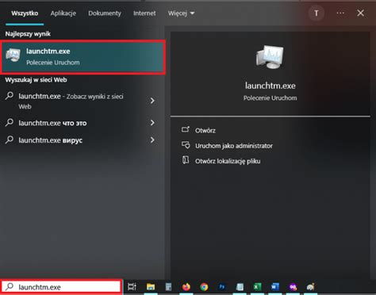Close the search panel
Screen dimensions: 376x295
pyautogui.click(x=360, y=13)
